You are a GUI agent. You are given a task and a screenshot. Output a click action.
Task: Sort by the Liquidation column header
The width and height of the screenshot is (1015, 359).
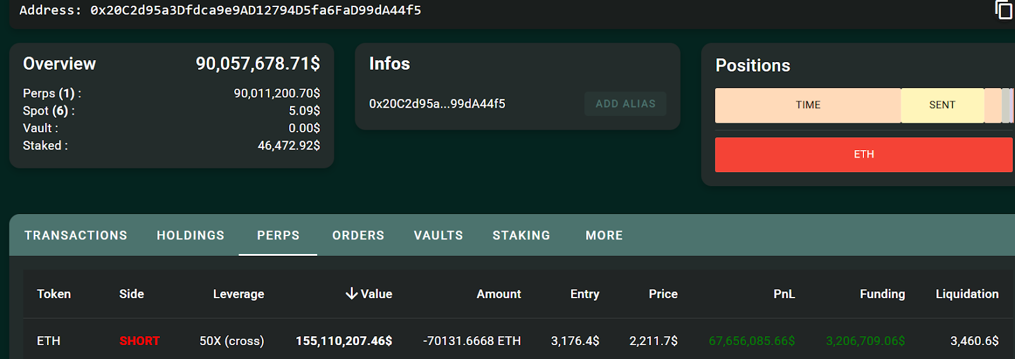tap(967, 294)
